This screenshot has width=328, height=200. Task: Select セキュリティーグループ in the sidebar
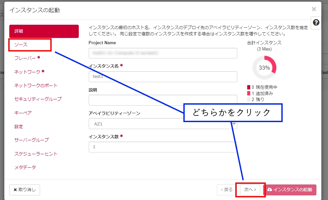click(38, 99)
